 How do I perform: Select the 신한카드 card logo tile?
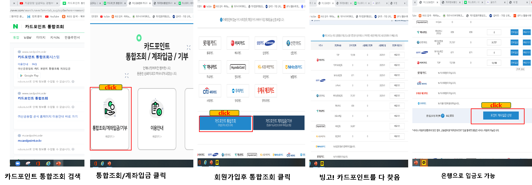pos(294,43)
